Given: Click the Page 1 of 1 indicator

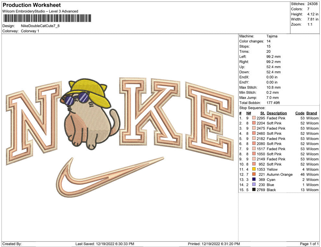Looking at the screenshot, I should pos(309,244).
